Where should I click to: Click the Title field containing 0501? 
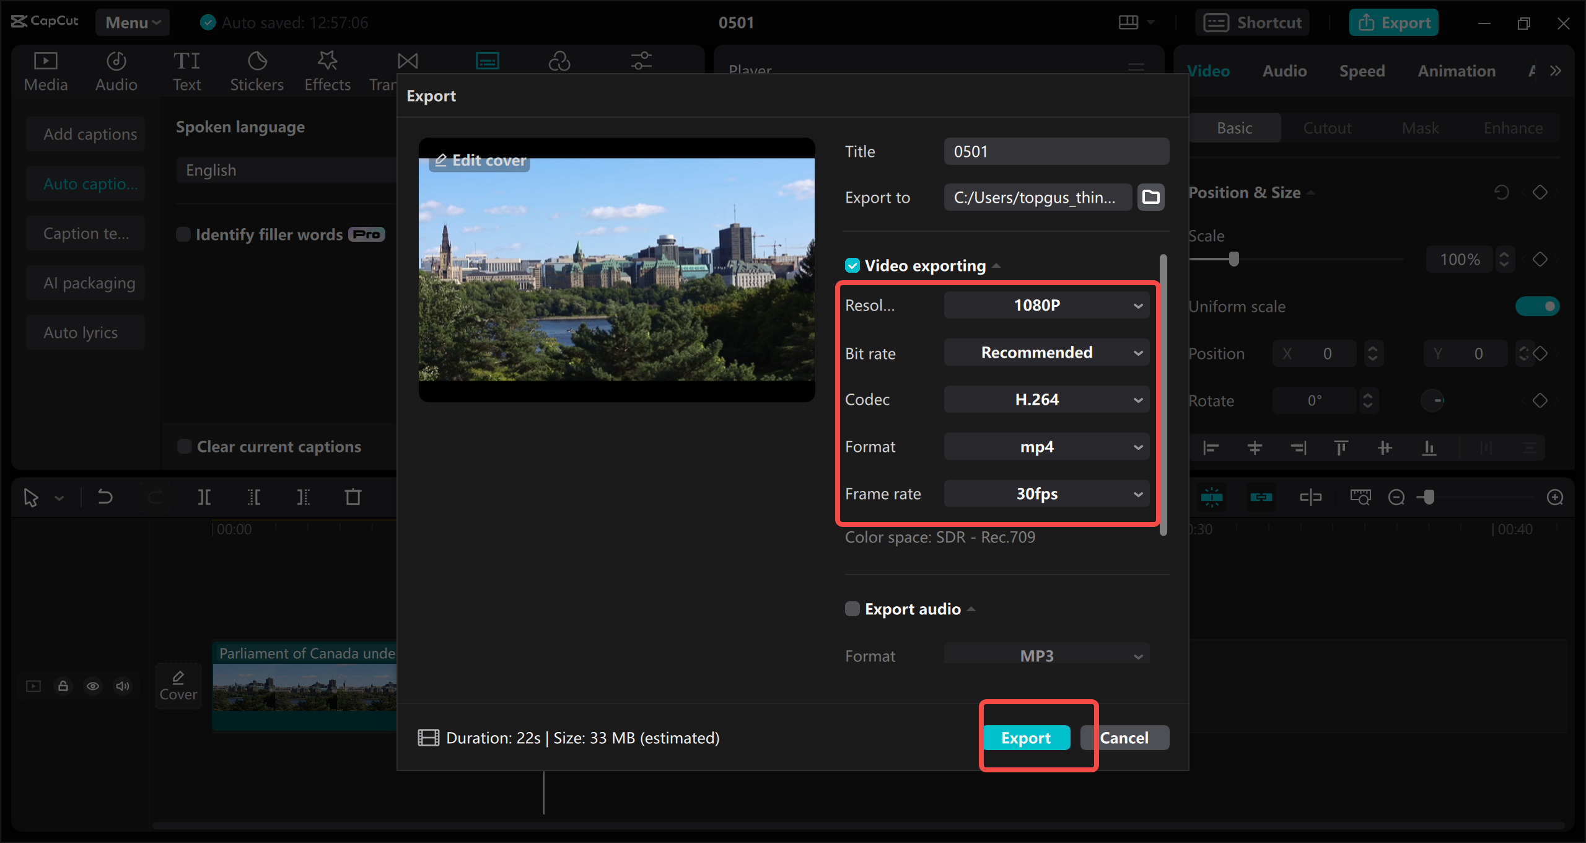(x=1056, y=151)
